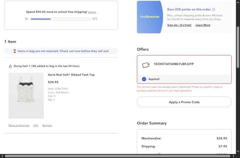Click the promo tag icon
The image size is (240, 158).
click(x=146, y=65)
